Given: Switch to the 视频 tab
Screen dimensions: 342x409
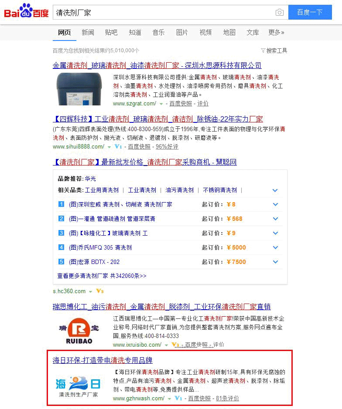Looking at the screenshot, I should tap(205, 32).
